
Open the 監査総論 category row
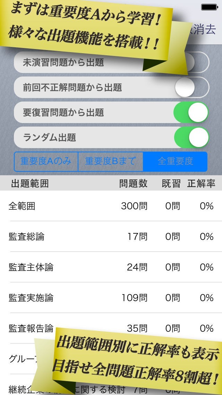[x=111, y=237]
